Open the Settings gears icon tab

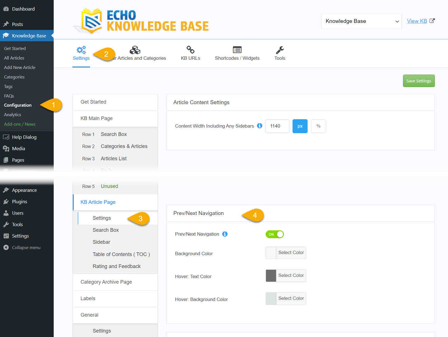[81, 50]
